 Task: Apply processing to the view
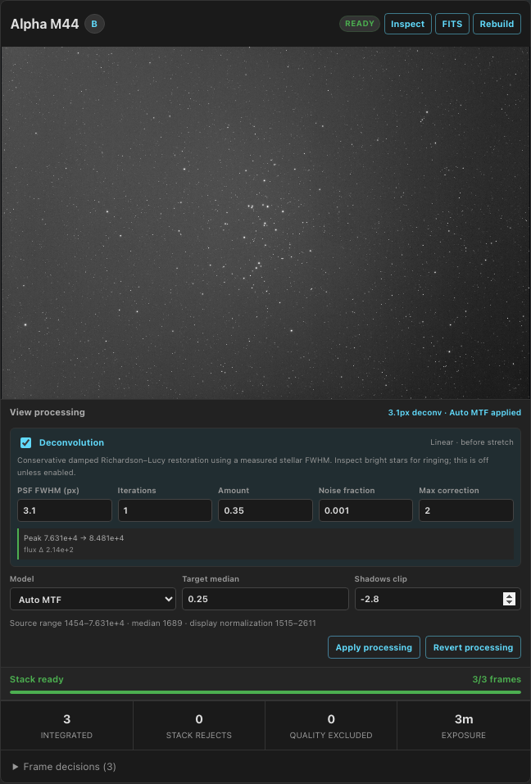pyautogui.click(x=374, y=647)
